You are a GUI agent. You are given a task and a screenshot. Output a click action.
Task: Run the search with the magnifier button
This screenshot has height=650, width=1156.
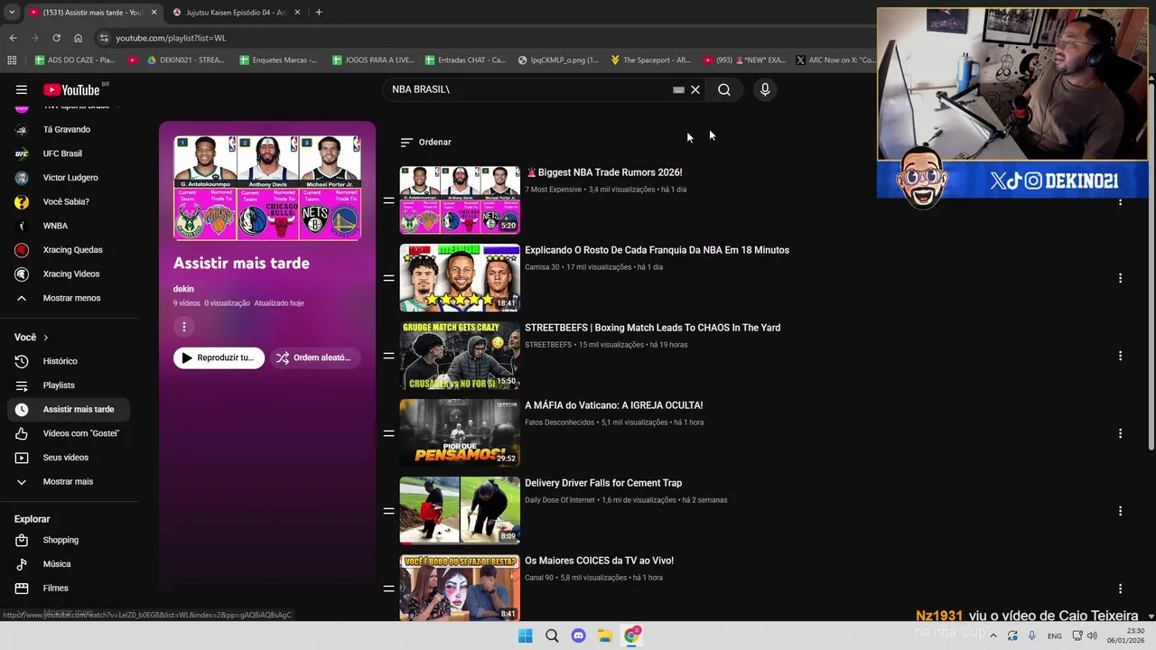point(724,89)
